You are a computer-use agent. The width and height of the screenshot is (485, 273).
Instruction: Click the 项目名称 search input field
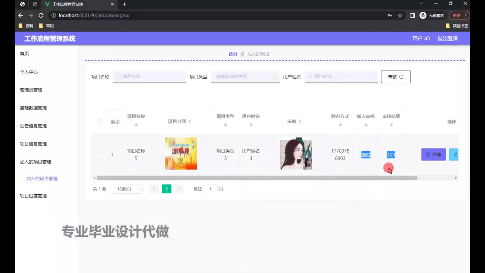150,77
